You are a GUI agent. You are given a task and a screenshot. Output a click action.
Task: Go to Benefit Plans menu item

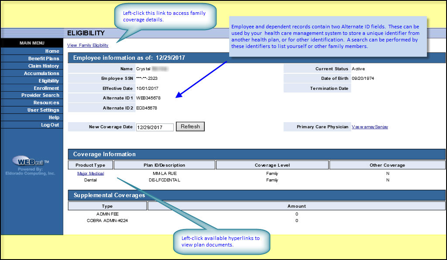[44, 58]
